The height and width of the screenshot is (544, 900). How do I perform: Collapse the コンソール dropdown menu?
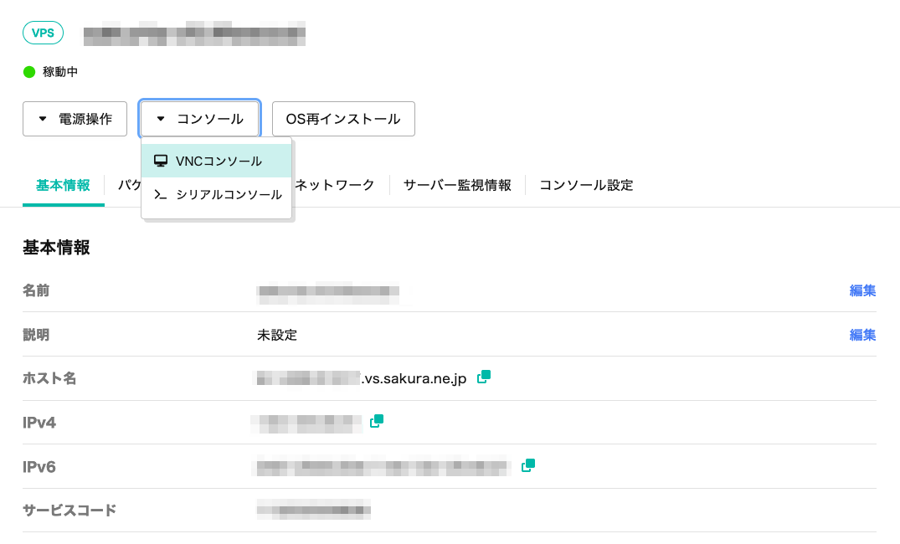[x=199, y=119]
